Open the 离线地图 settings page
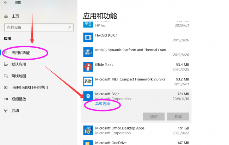Image resolution: width=229 pixels, height=145 pixels. (x=19, y=76)
